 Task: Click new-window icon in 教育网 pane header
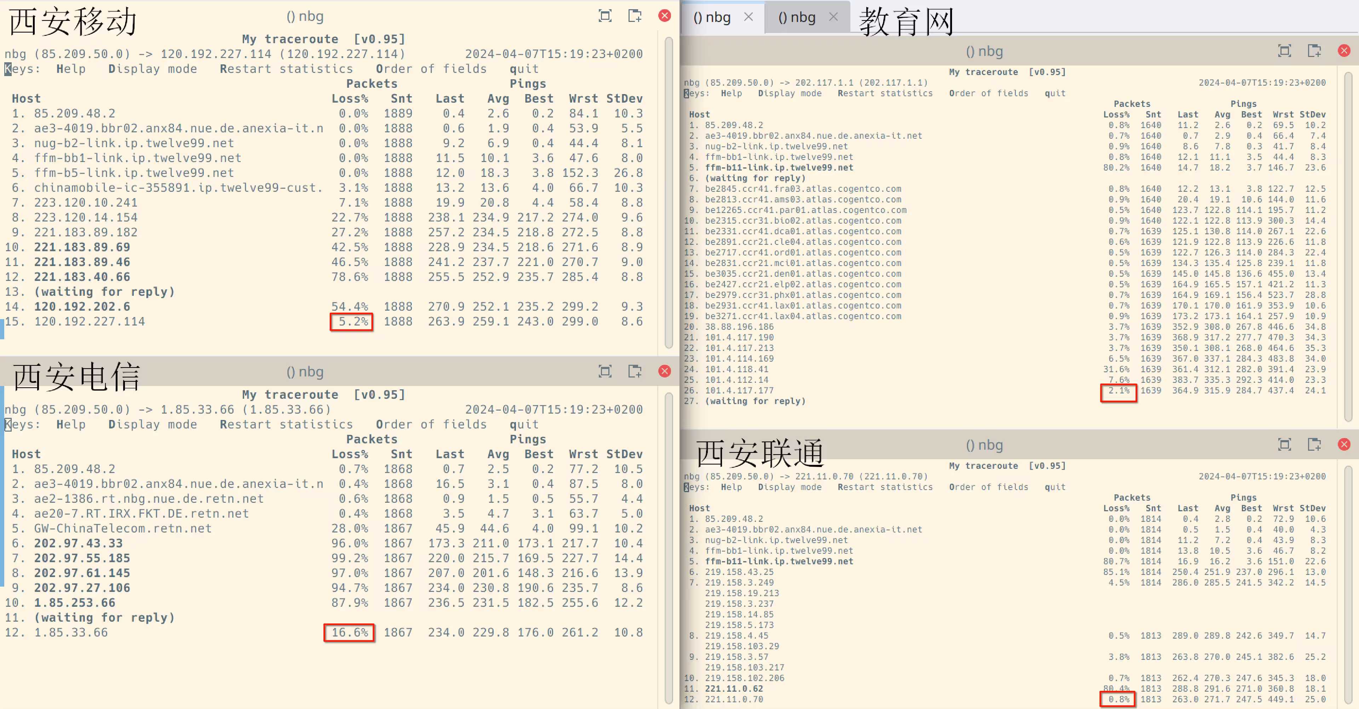point(1314,51)
